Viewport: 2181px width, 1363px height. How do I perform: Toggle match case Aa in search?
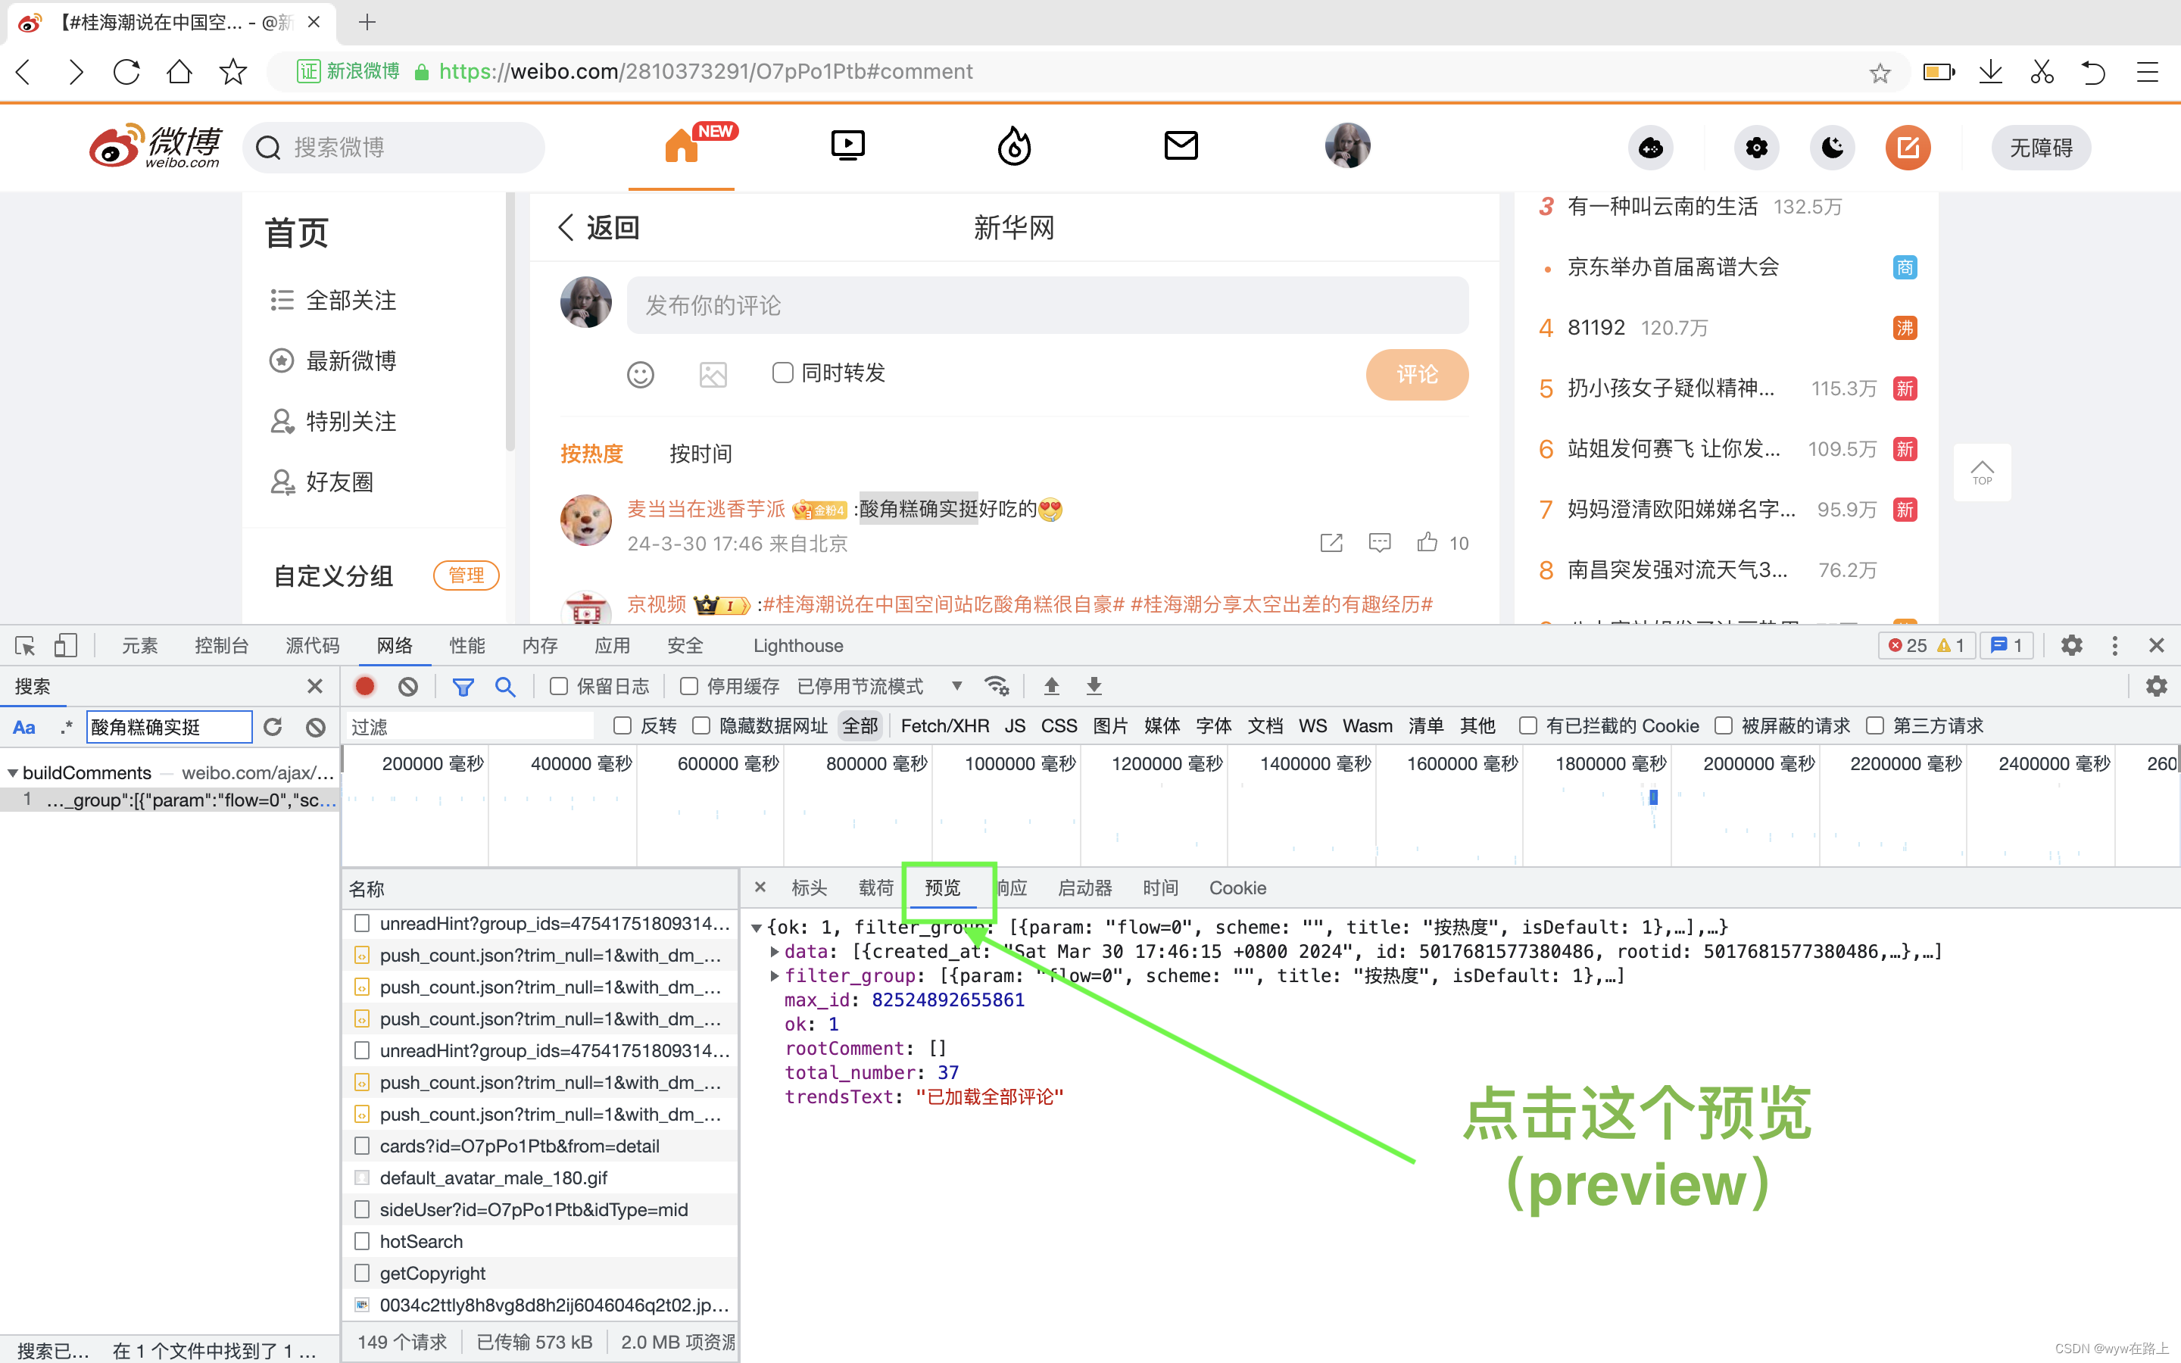coord(24,728)
